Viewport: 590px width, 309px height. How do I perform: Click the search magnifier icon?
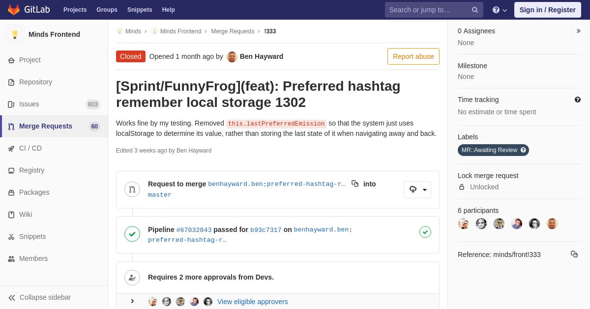(x=475, y=10)
